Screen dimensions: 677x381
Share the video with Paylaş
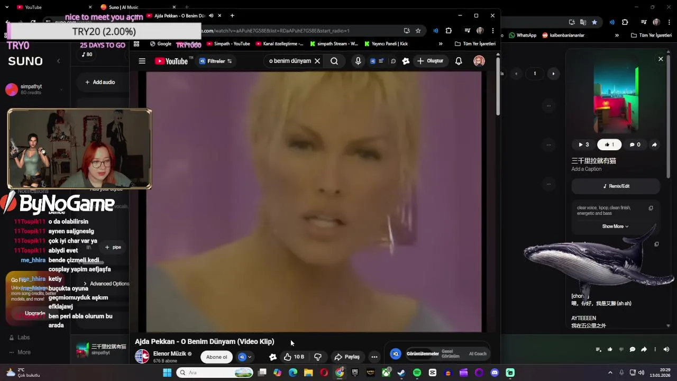[x=347, y=357]
